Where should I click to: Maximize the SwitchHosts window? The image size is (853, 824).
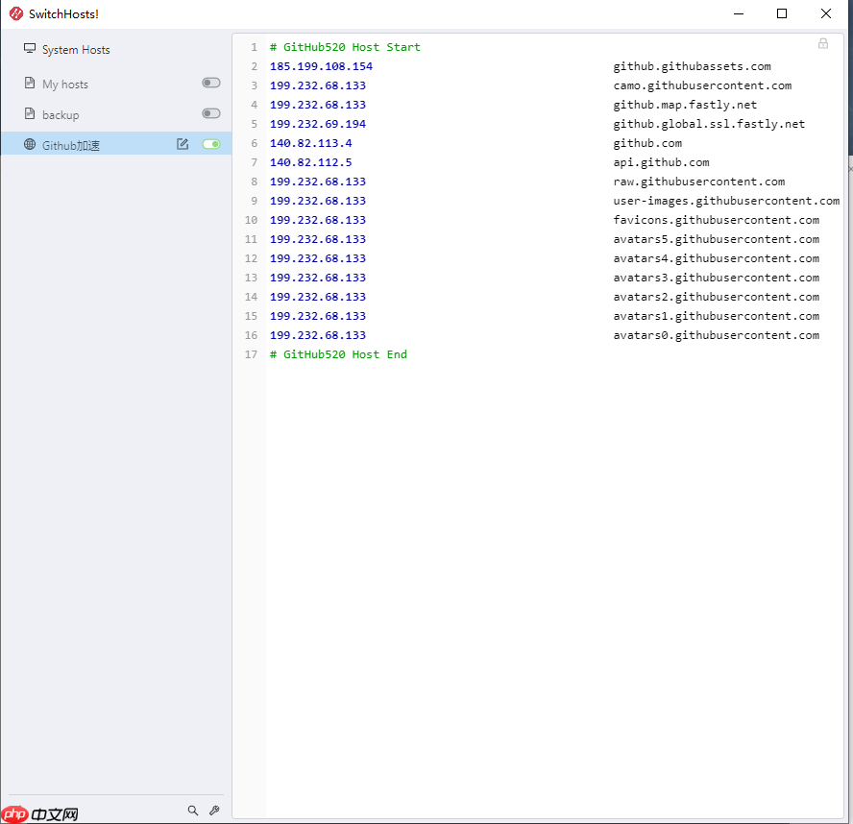tap(782, 13)
